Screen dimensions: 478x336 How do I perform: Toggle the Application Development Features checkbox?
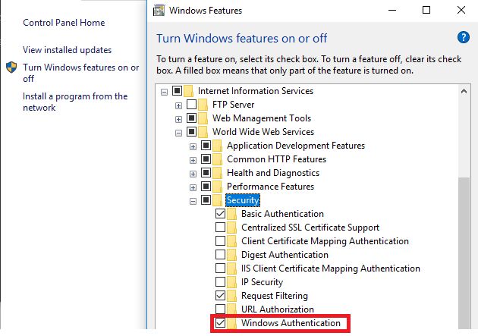[206, 146]
